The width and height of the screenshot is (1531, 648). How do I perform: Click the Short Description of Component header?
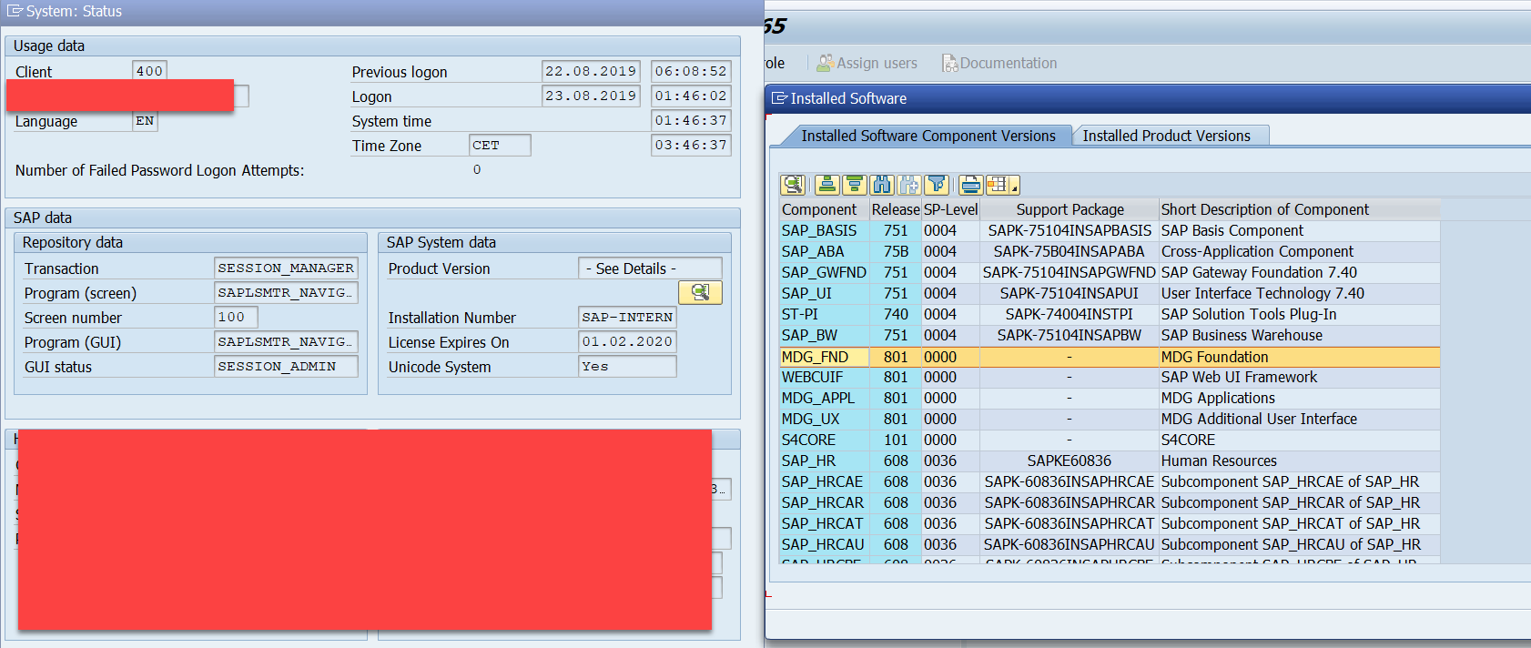(1300, 209)
